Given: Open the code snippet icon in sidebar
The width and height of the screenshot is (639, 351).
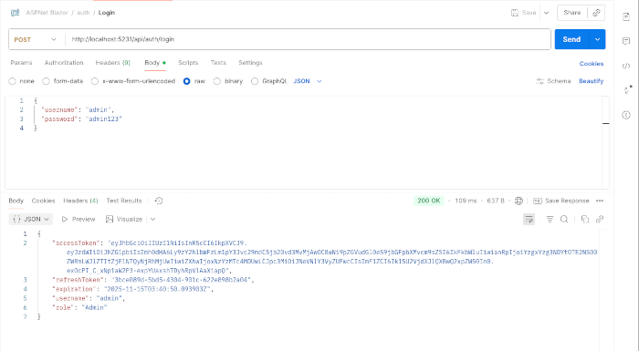Looking at the screenshot, I should tap(626, 66).
